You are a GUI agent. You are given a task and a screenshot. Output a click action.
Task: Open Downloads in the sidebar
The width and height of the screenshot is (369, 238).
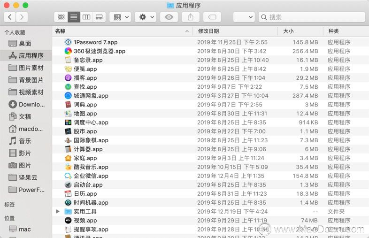coord(26,104)
